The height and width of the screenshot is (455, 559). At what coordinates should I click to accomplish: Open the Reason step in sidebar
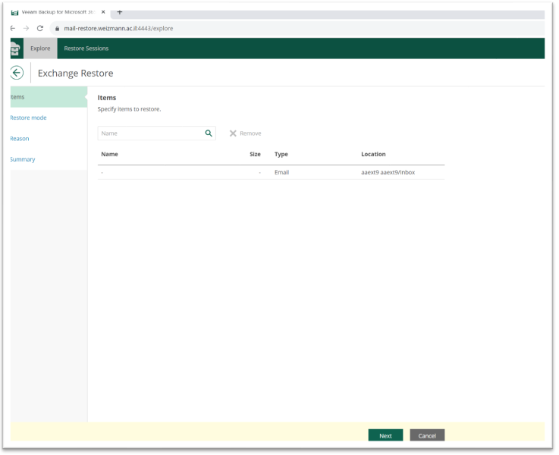20,139
